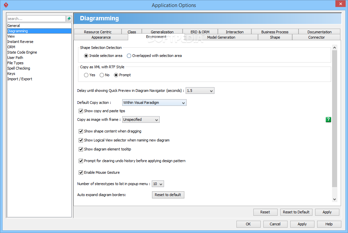Click the Reset button
The width and height of the screenshot is (348, 233).
click(265, 212)
